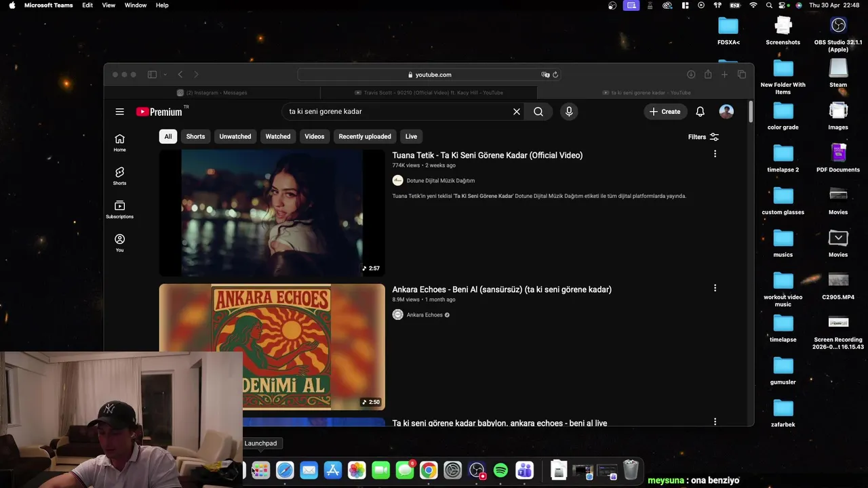Open Safari Share button
The width and height of the screenshot is (868, 488).
(708, 75)
